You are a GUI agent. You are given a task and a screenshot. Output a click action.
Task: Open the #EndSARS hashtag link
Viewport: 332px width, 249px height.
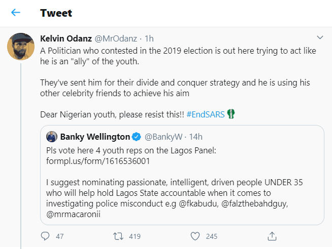click(205, 114)
